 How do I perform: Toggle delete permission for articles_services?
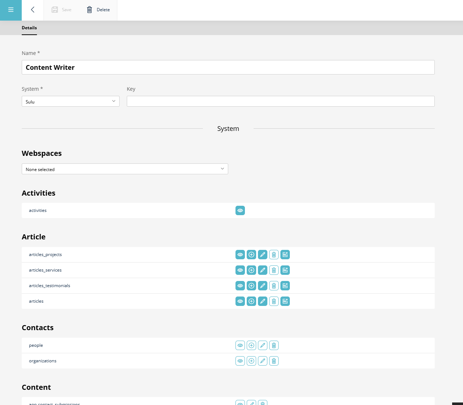tap(274, 270)
